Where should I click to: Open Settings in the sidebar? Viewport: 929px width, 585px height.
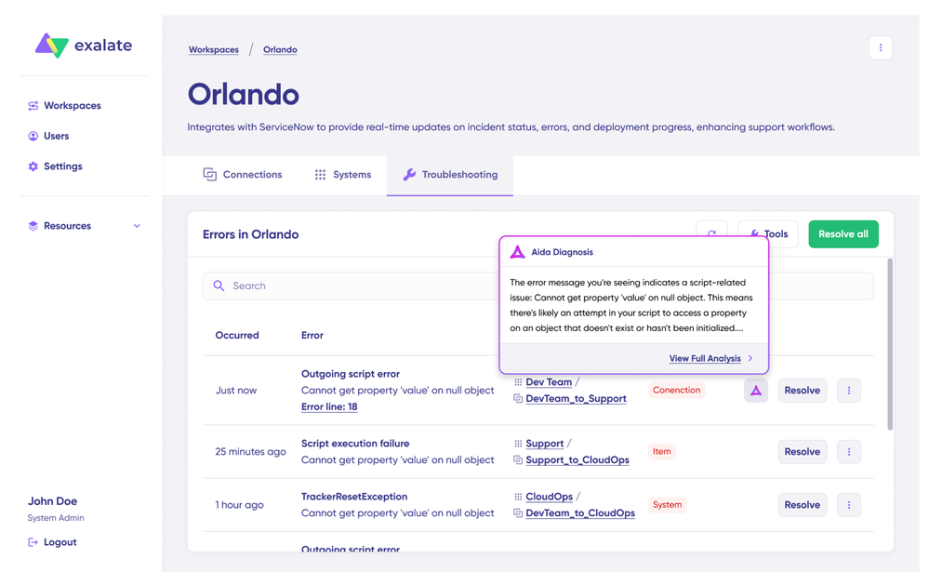(x=55, y=166)
